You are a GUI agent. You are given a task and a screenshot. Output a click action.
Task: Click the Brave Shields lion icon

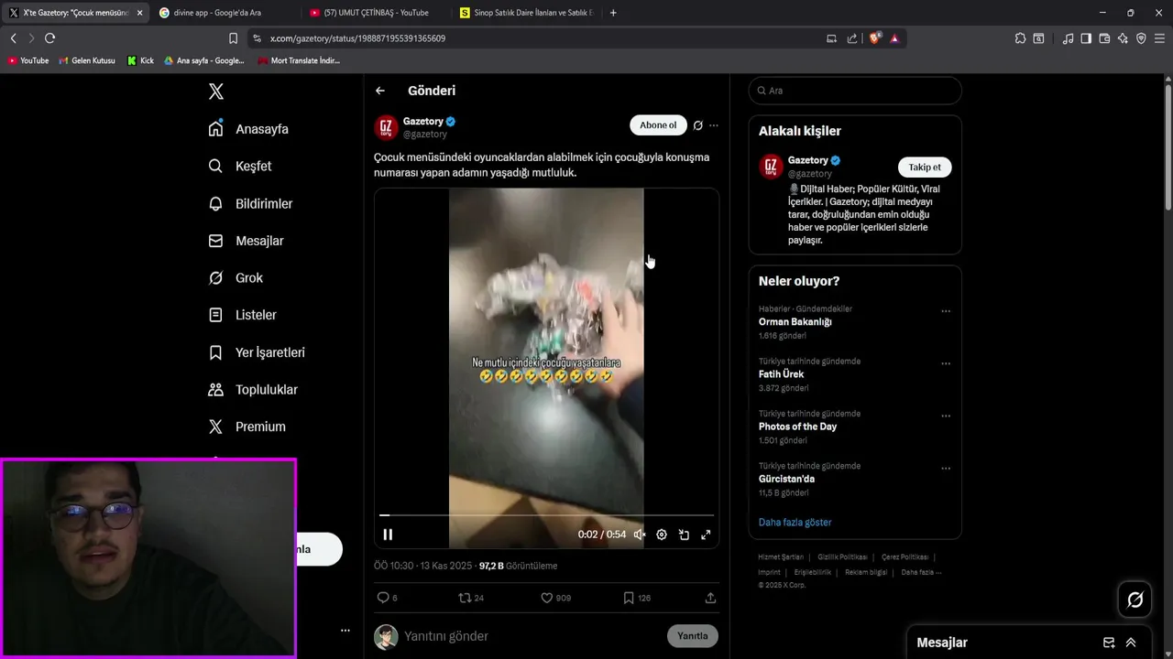(875, 38)
